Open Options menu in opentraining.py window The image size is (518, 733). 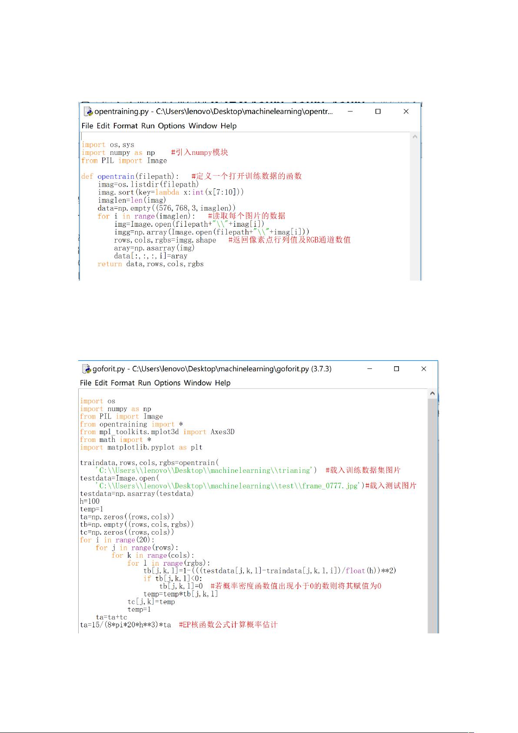click(171, 126)
